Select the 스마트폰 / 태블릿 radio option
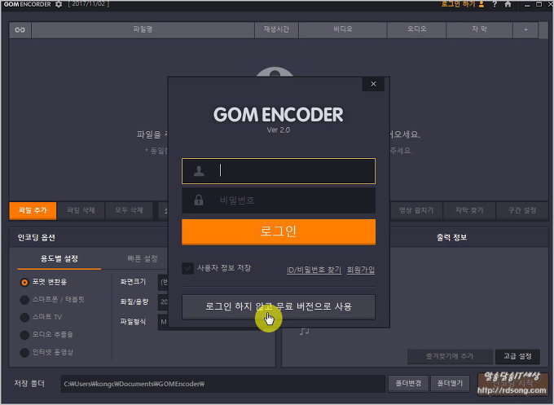The width and height of the screenshot is (554, 405). pos(24,299)
